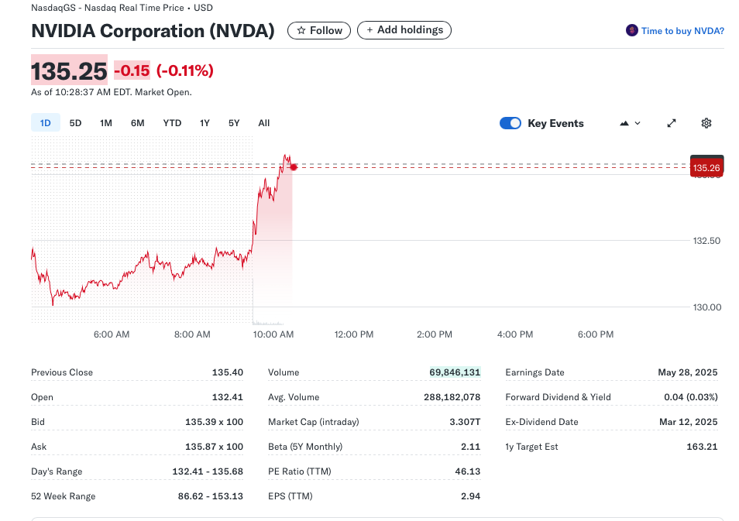Click the Bid value 135.39 x 100
739x521 pixels.
(x=214, y=422)
